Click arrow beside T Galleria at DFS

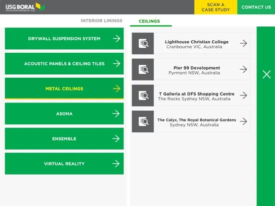244,96
